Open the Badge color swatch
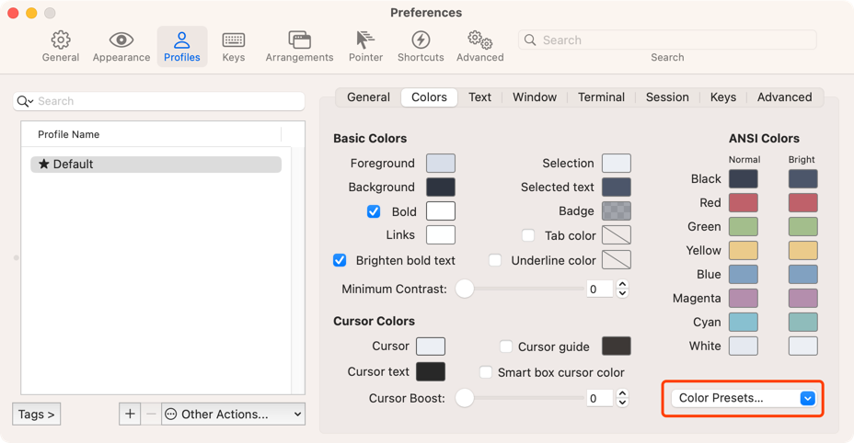Image resolution: width=854 pixels, height=443 pixels. tap(617, 211)
